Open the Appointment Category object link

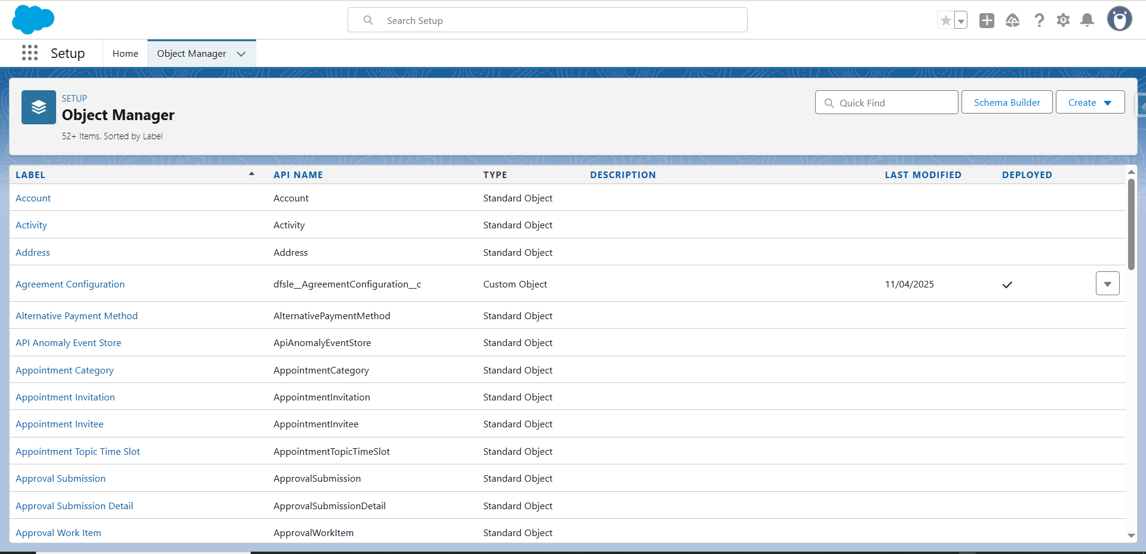(x=64, y=371)
